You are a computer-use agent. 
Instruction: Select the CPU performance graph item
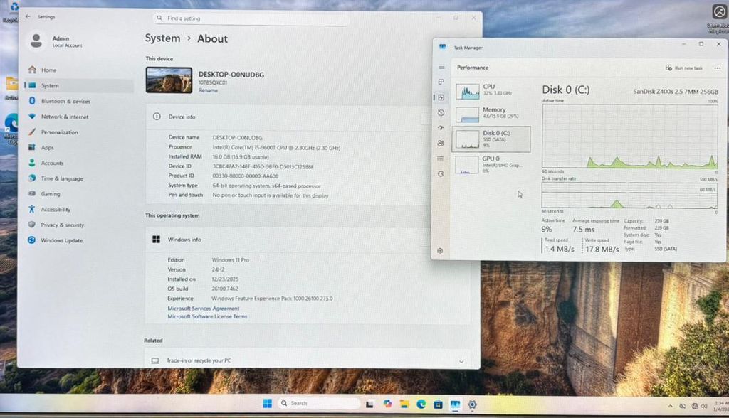(491, 90)
